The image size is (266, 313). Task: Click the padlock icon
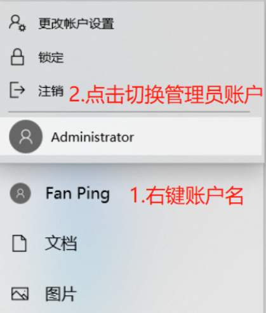pos(17,57)
